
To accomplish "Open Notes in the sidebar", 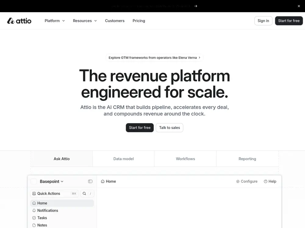I will [x=62, y=225].
